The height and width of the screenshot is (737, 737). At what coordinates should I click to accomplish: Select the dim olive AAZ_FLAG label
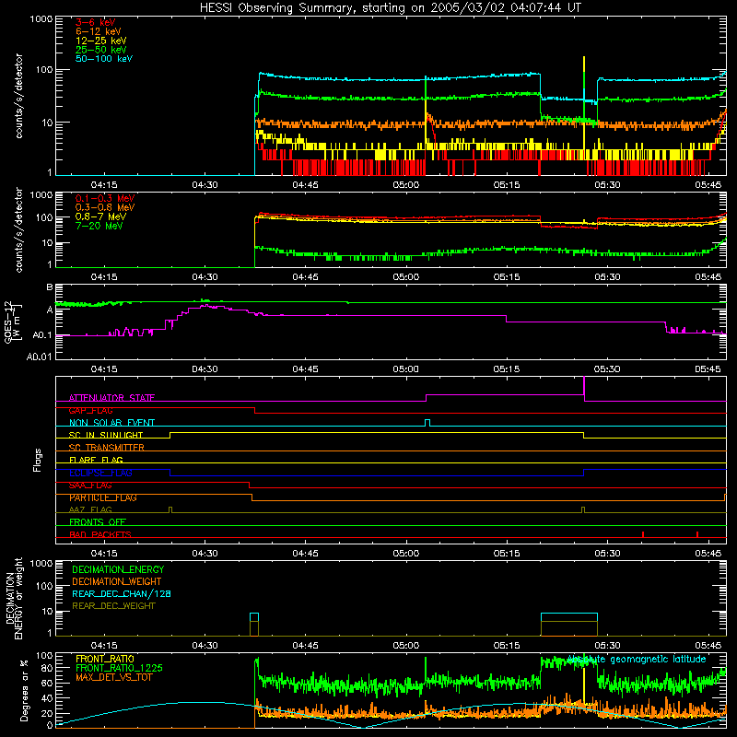pyautogui.click(x=90, y=509)
